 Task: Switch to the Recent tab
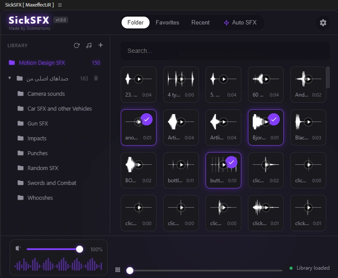tap(200, 22)
